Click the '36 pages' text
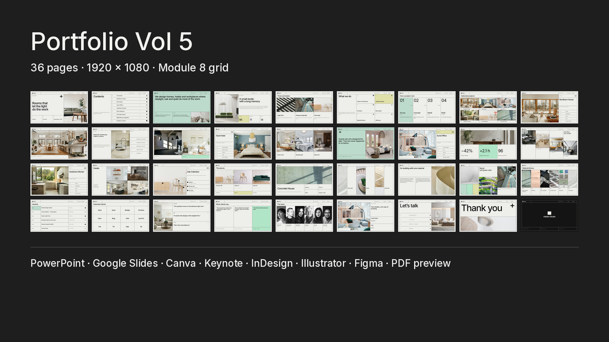Image resolution: width=609 pixels, height=342 pixels. (x=54, y=67)
